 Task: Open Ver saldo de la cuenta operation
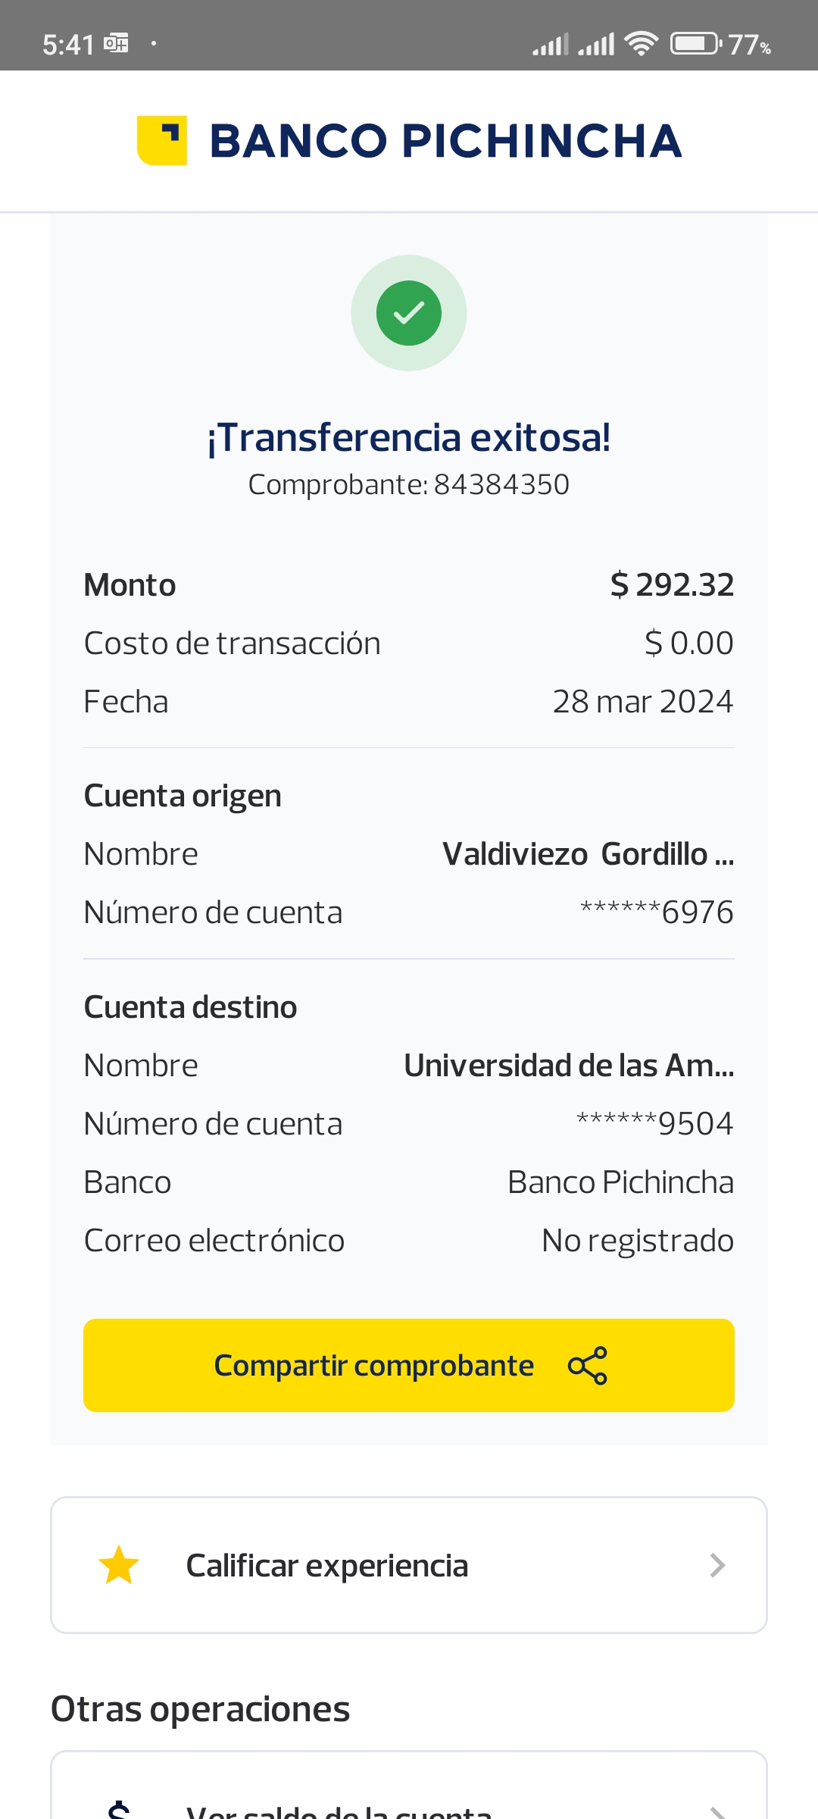pyautogui.click(x=339, y=1811)
